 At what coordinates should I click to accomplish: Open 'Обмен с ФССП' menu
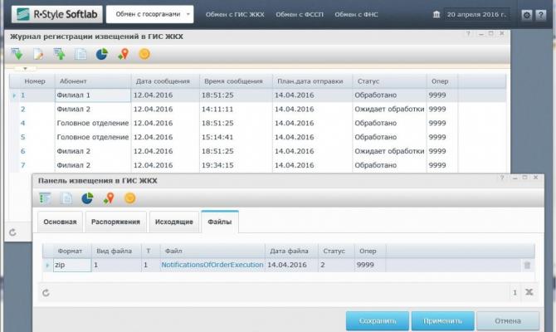[x=300, y=15]
